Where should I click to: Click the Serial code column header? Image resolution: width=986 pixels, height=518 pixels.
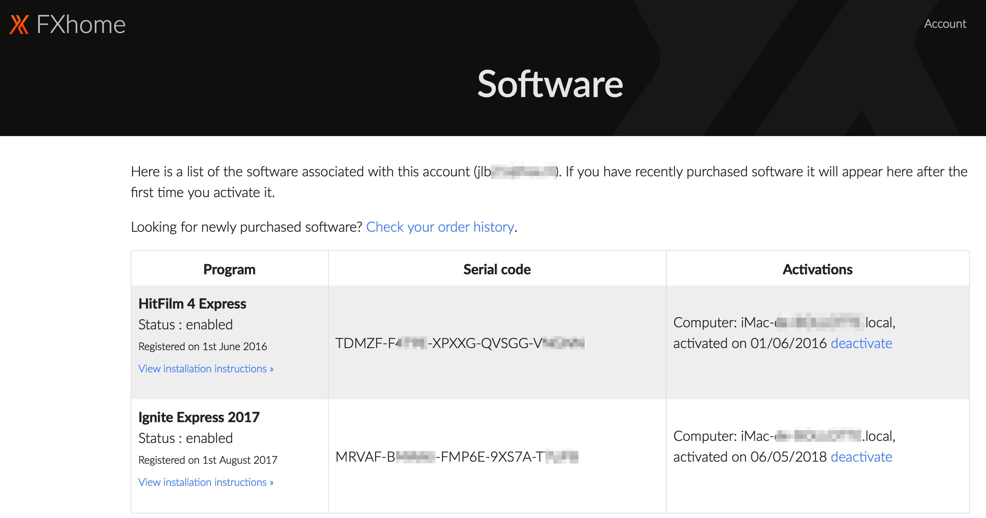pyautogui.click(x=497, y=269)
